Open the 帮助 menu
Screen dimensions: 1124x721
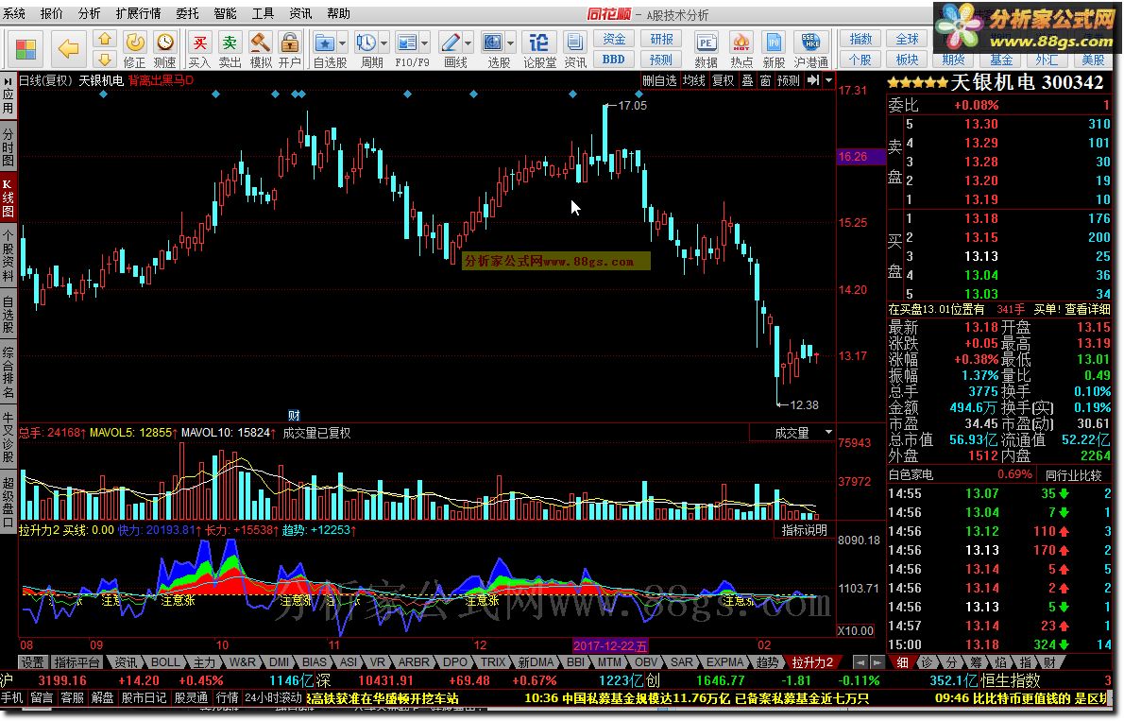[338, 13]
